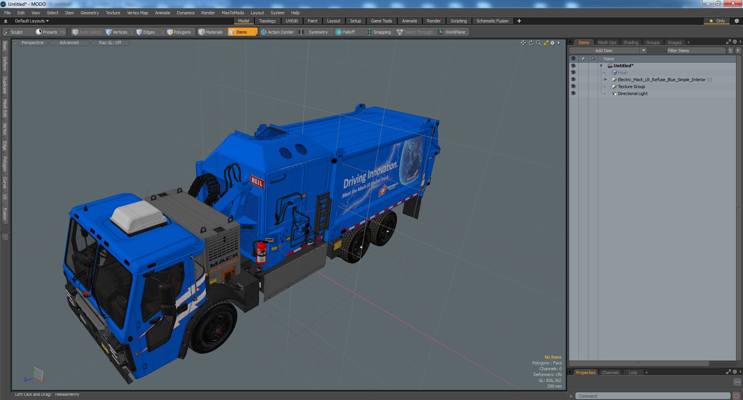Maximize the viewport with the expand icon
The width and height of the screenshot is (743, 400).
[x=546, y=43]
